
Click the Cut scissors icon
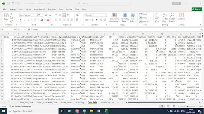coord(11,14)
